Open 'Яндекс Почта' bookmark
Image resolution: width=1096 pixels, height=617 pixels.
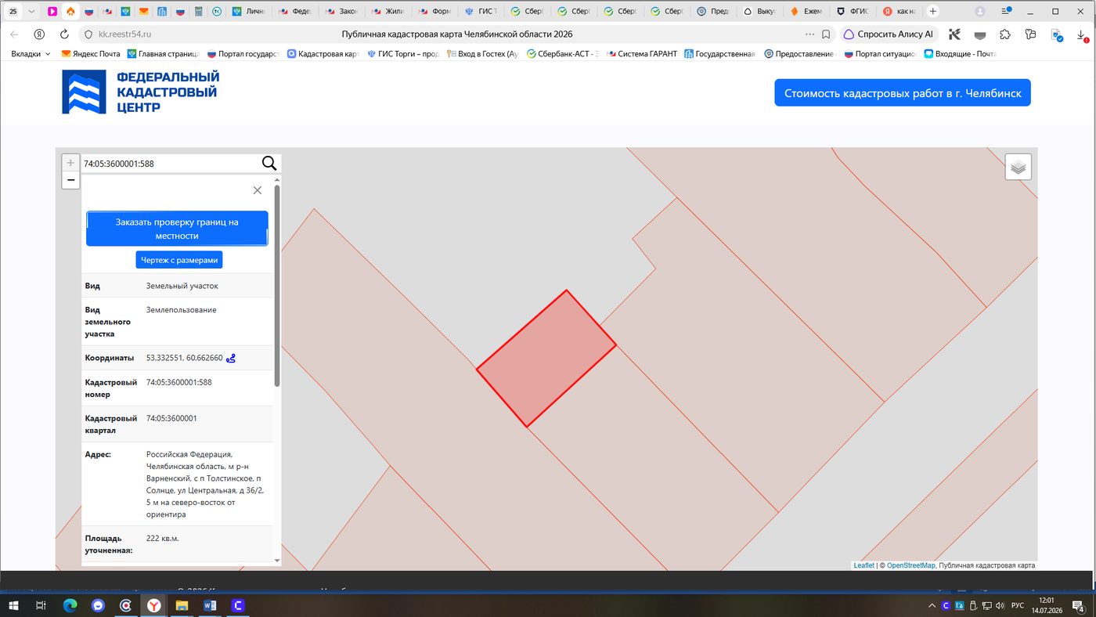[x=91, y=54]
